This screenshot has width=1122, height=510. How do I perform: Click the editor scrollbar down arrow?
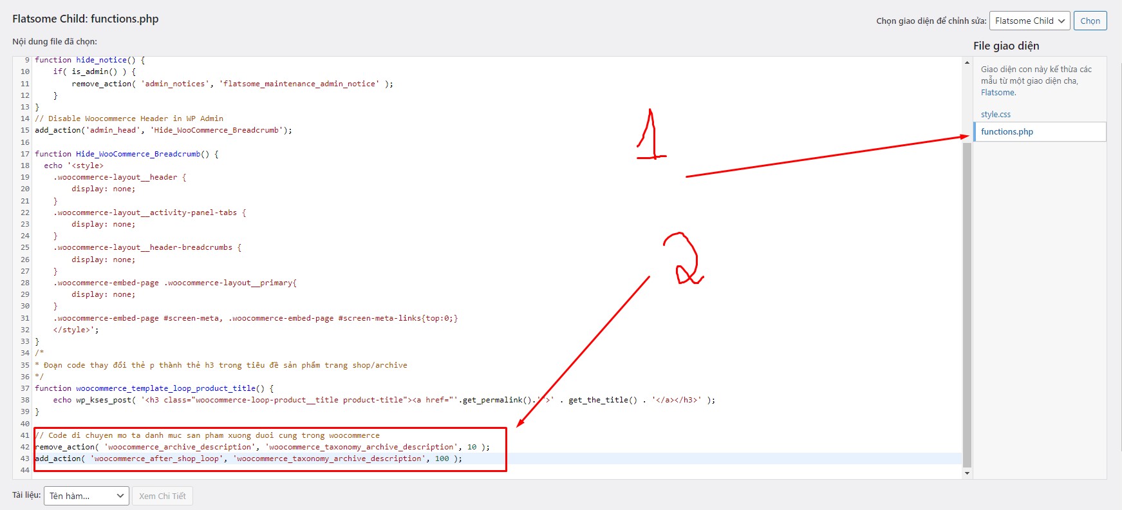[967, 473]
